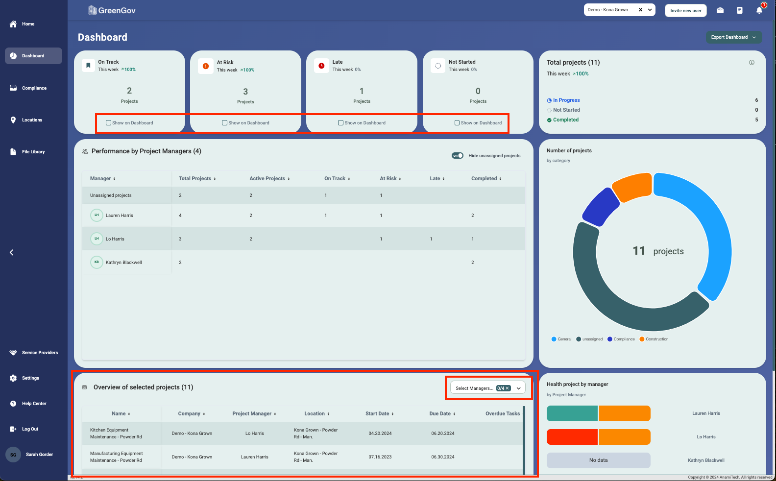Screen dimensions: 776x481
Task: Open File Library from the sidebar
Action: [33, 152]
